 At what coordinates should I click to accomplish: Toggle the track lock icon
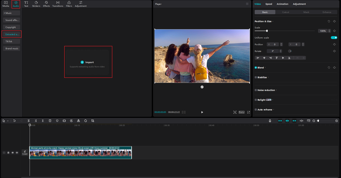(x=8, y=153)
